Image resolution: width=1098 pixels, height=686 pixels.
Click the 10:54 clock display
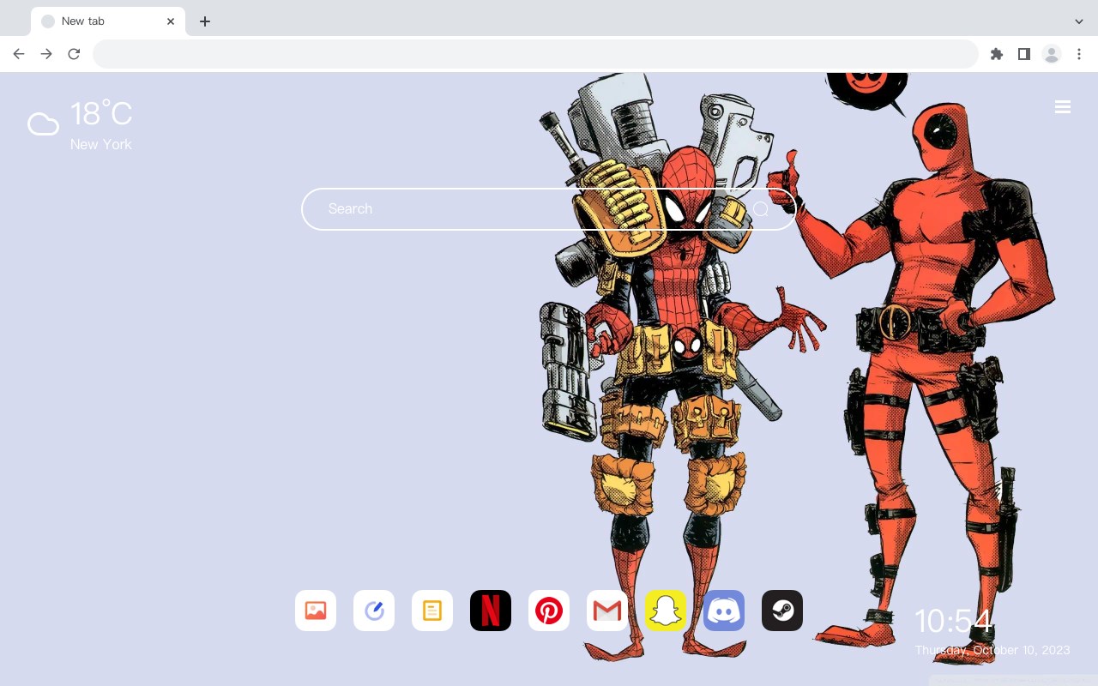pos(953,621)
